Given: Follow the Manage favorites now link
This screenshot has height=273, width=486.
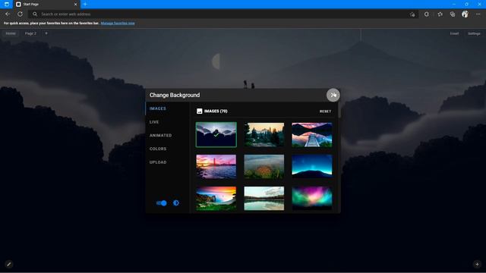Looking at the screenshot, I should tap(118, 24).
